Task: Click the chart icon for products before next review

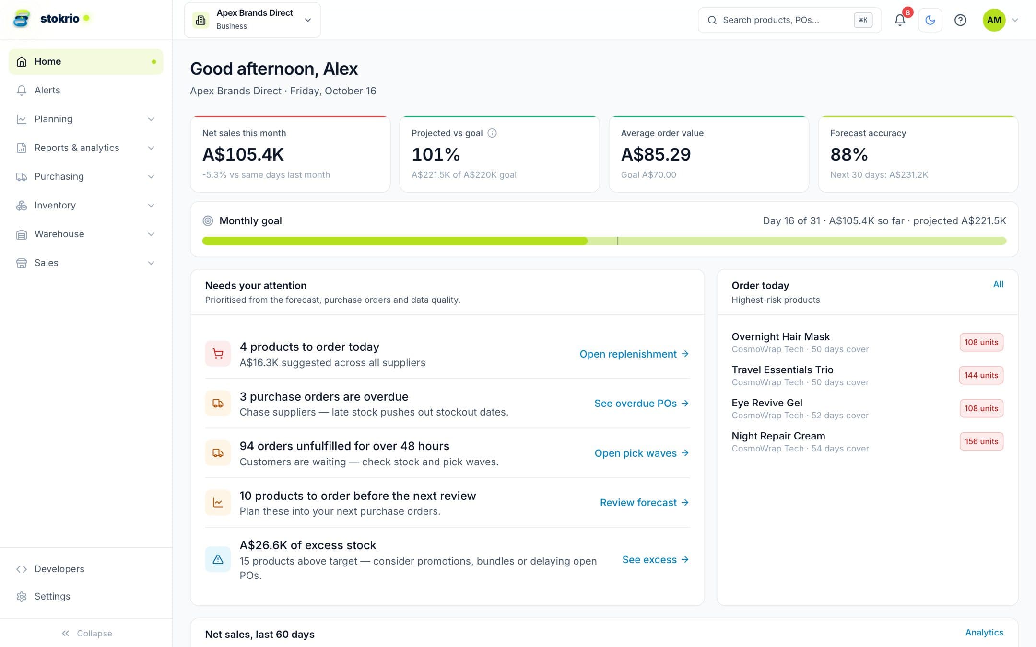Action: [x=218, y=503]
